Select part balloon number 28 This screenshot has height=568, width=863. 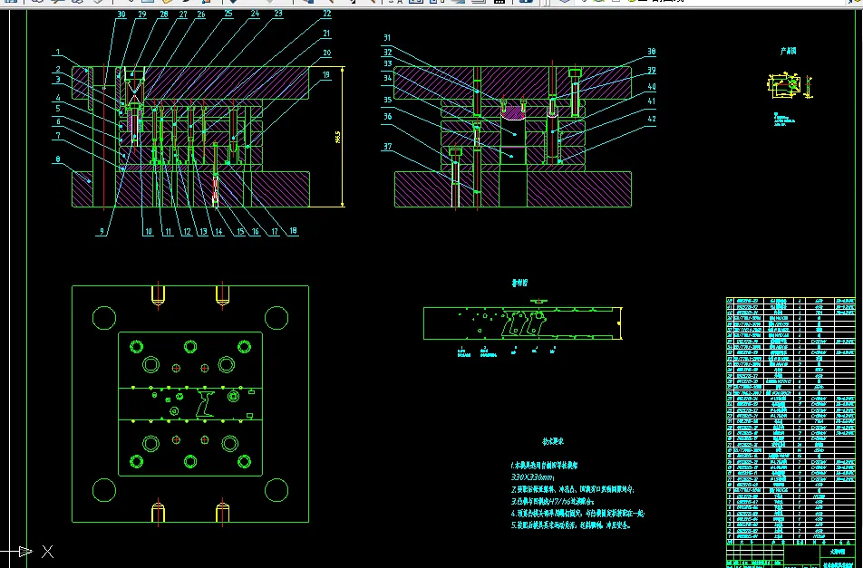pos(163,14)
